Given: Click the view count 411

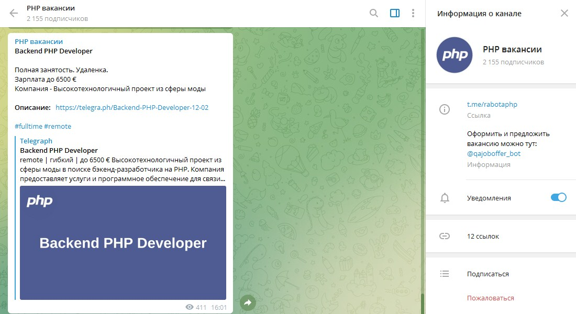Looking at the screenshot, I should [201, 307].
